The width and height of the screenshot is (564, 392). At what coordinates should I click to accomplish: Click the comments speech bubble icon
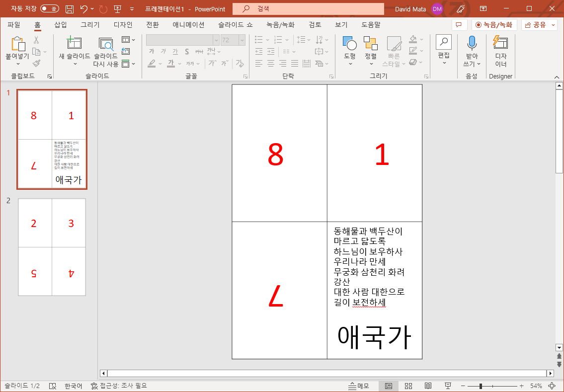click(459, 25)
